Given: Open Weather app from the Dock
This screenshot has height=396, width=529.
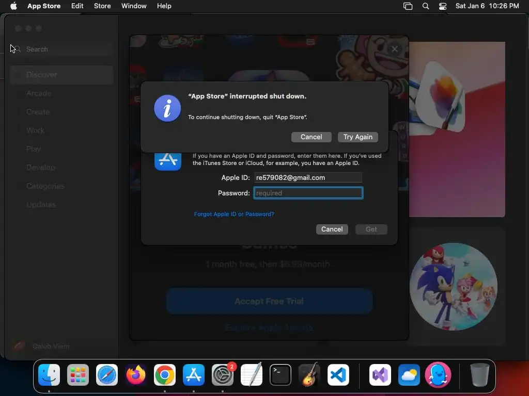Looking at the screenshot, I should pyautogui.click(x=409, y=375).
